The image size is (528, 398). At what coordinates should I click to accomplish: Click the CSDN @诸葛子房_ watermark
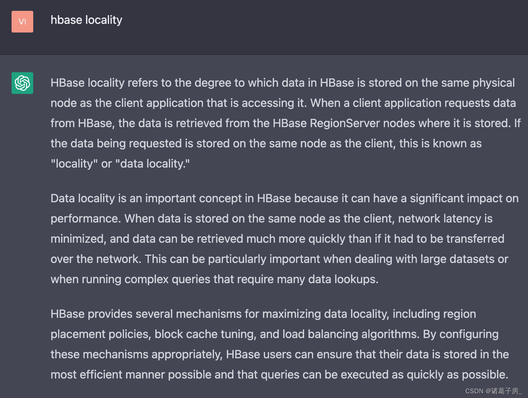click(493, 391)
